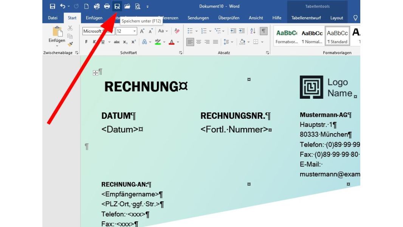Open the font size dropdown
The width and height of the screenshot is (403, 227).
coord(134,31)
